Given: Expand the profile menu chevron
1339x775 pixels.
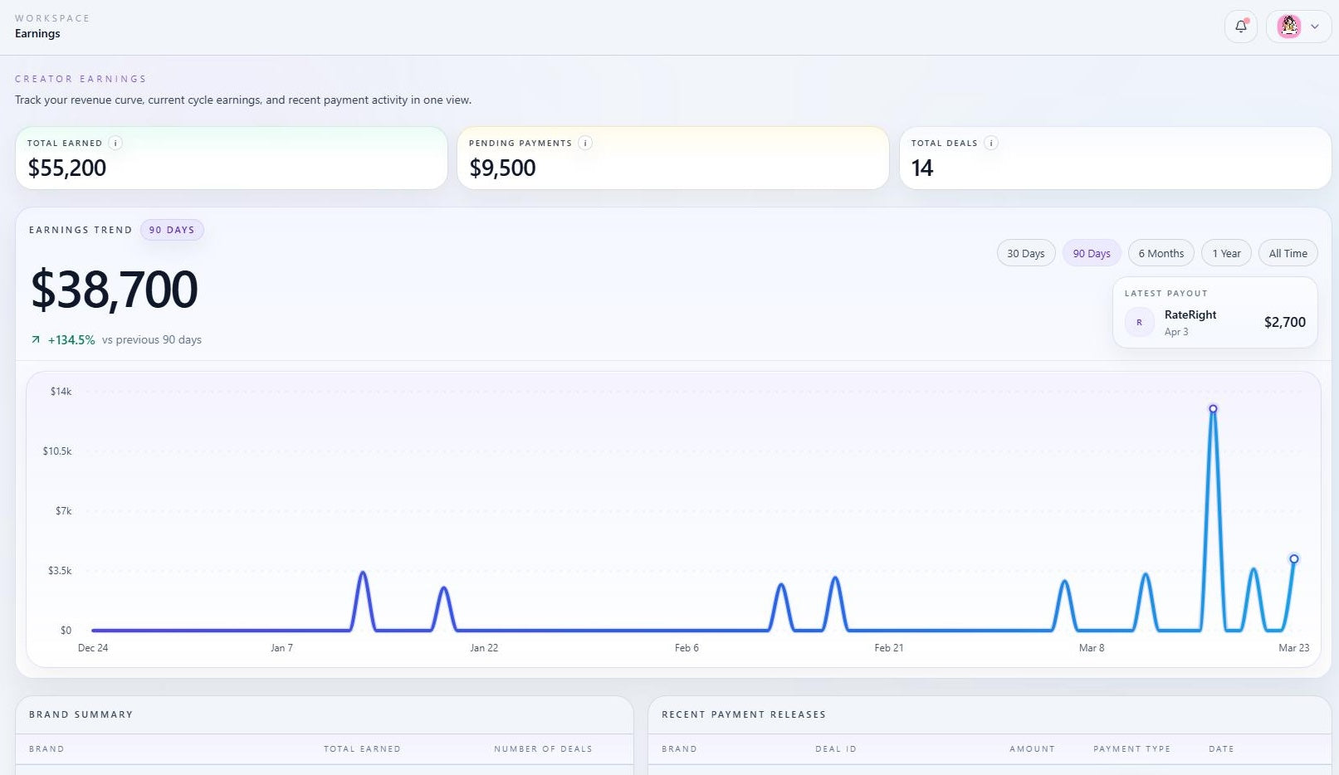Looking at the screenshot, I should click(1315, 27).
